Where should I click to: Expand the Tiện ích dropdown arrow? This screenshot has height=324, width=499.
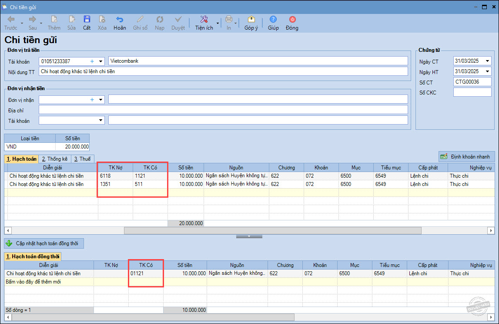pyautogui.click(x=218, y=23)
